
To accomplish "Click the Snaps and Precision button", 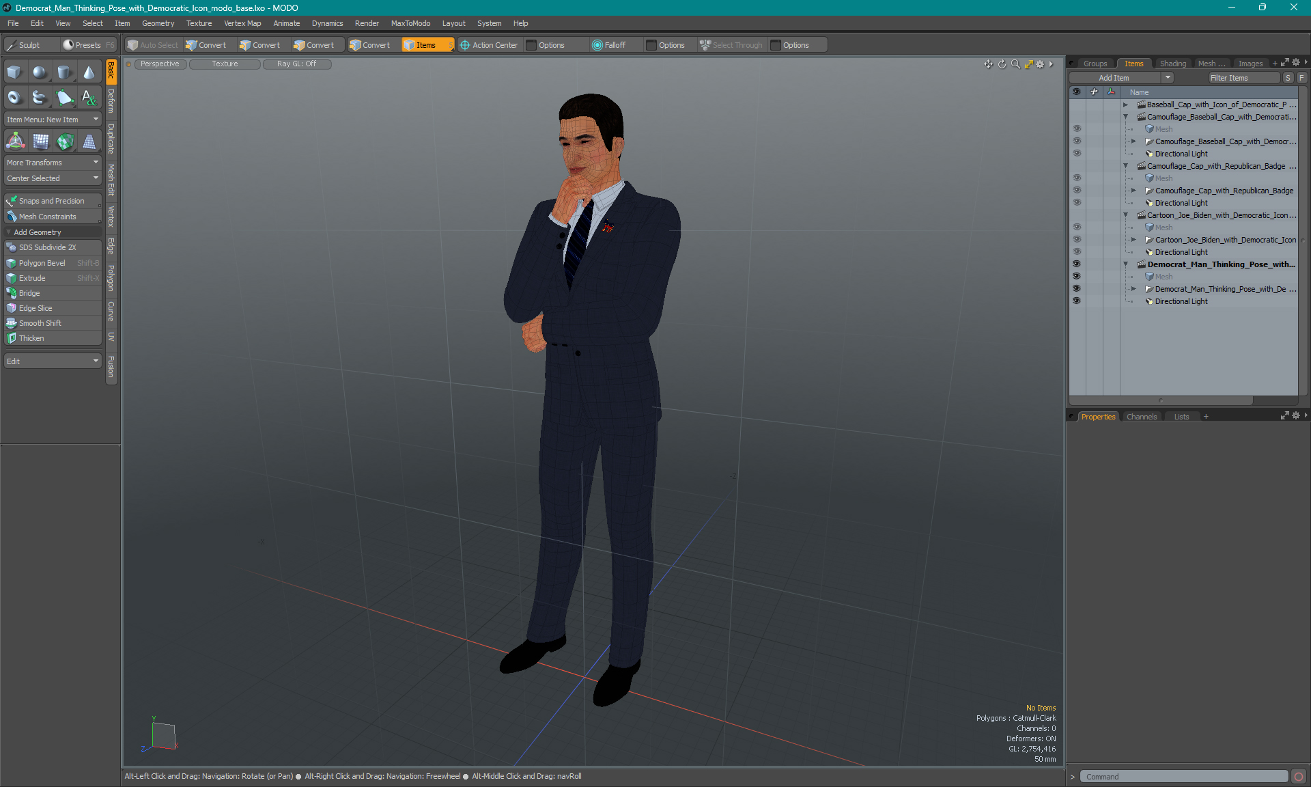I will point(53,201).
